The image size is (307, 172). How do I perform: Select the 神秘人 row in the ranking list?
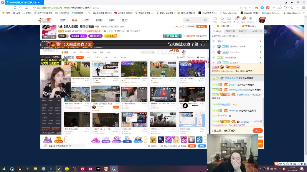click(237, 41)
